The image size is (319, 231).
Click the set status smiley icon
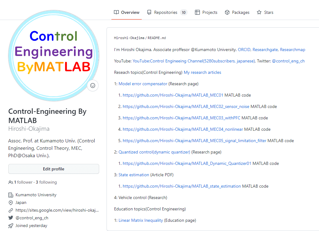pyautogui.click(x=93, y=86)
